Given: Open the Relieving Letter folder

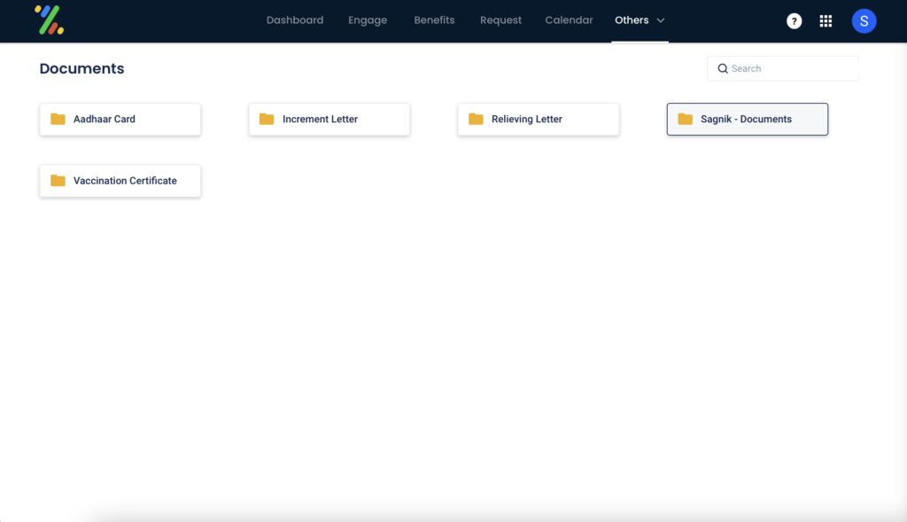Looking at the screenshot, I should [539, 120].
